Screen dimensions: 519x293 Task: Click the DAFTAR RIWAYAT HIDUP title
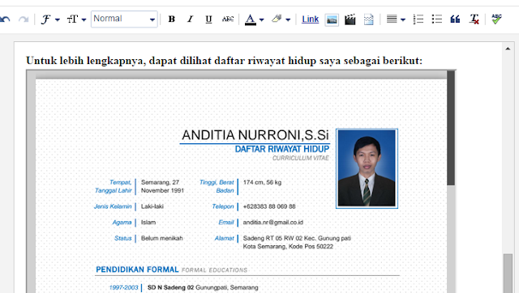pos(282,149)
